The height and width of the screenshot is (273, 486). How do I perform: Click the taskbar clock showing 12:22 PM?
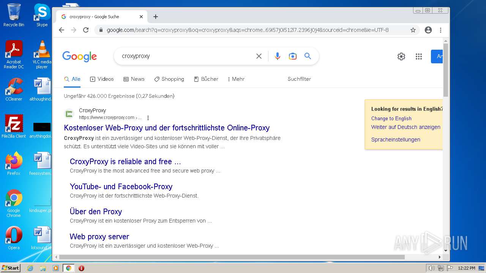coord(467,268)
